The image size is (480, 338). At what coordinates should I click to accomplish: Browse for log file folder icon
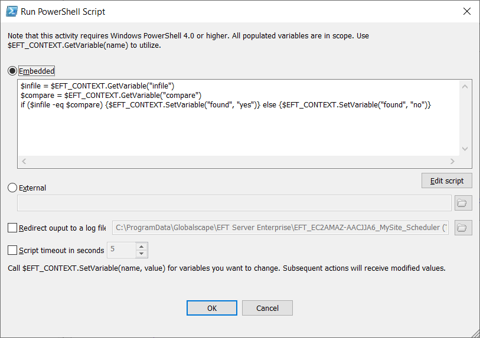(x=463, y=227)
